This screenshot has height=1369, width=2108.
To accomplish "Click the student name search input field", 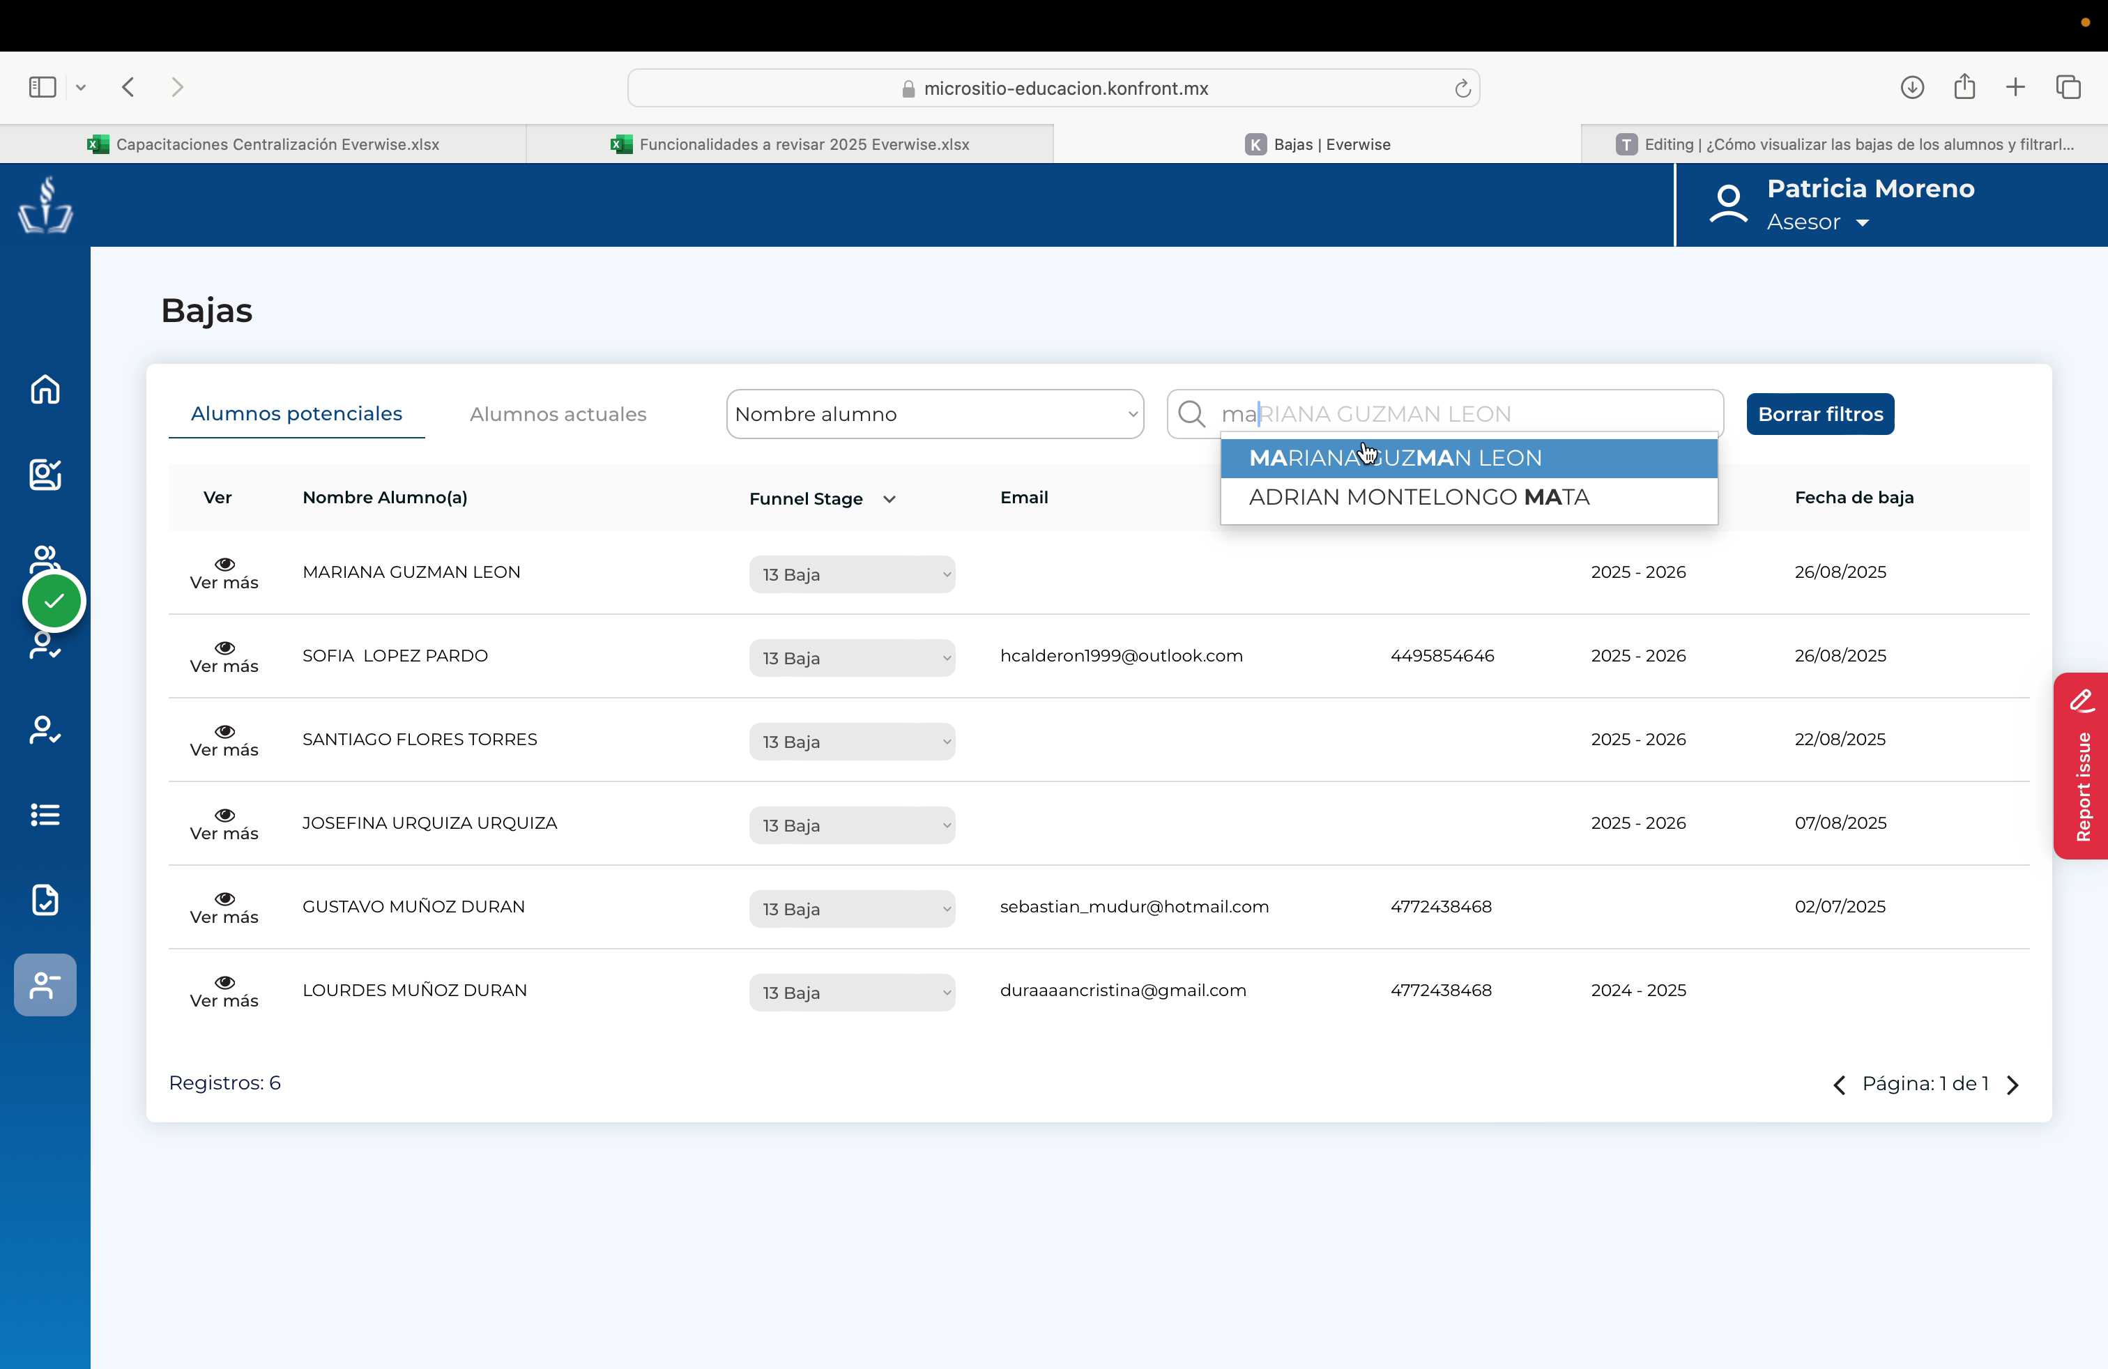I will click(x=1444, y=413).
